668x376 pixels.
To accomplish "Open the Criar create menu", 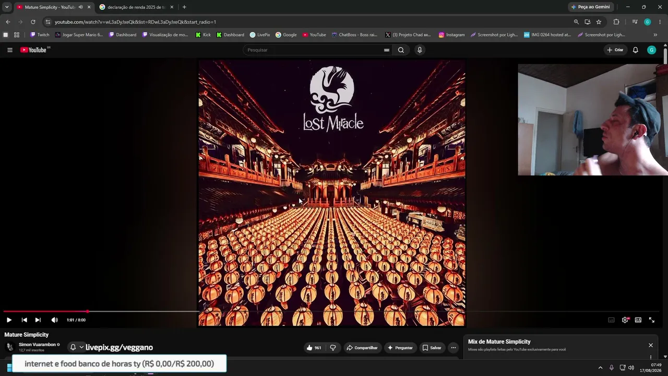I will click(615, 50).
